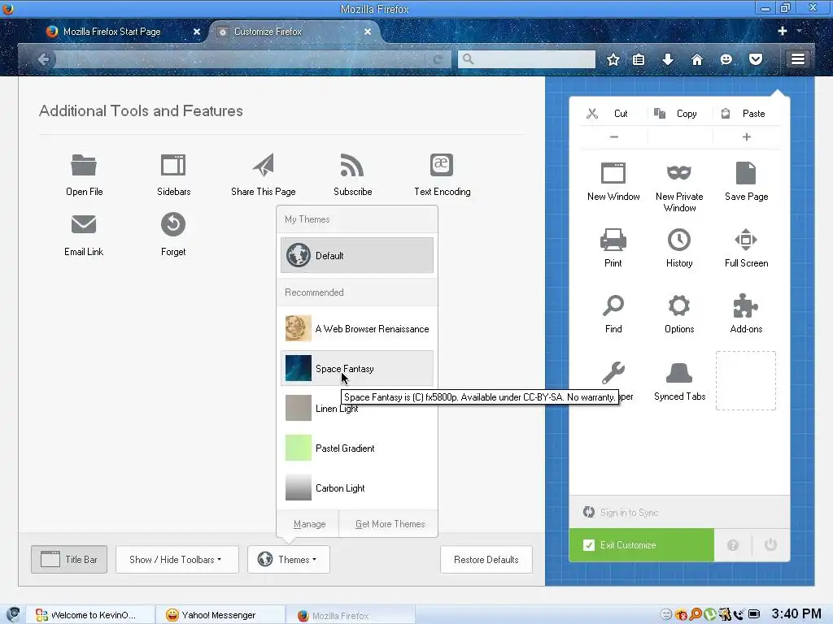The height and width of the screenshot is (624, 833).
Task: Click the zoom out minus button
Action: pyautogui.click(x=613, y=136)
